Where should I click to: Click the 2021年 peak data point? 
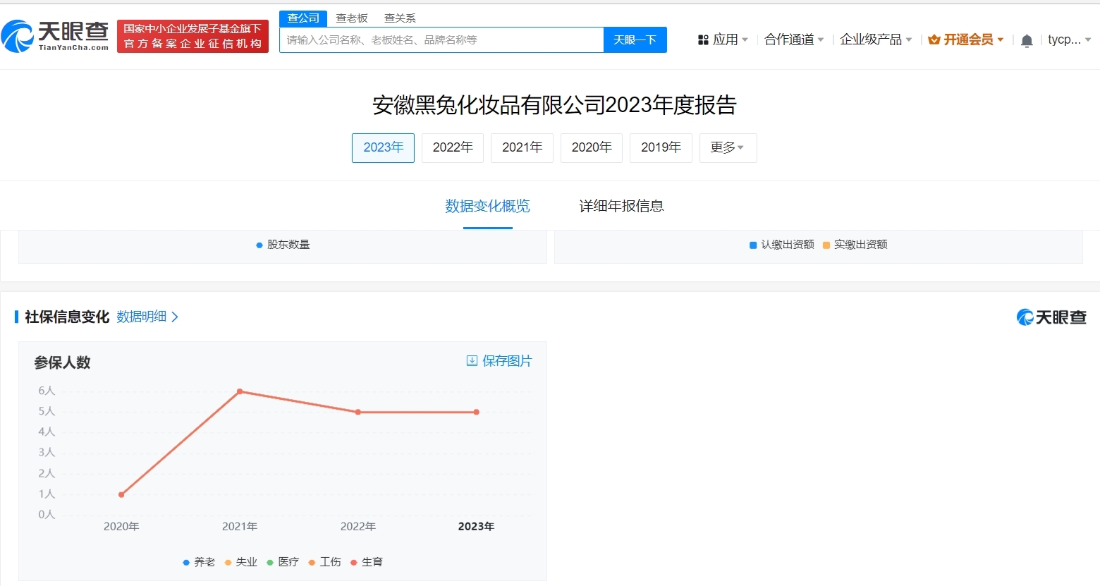(240, 391)
